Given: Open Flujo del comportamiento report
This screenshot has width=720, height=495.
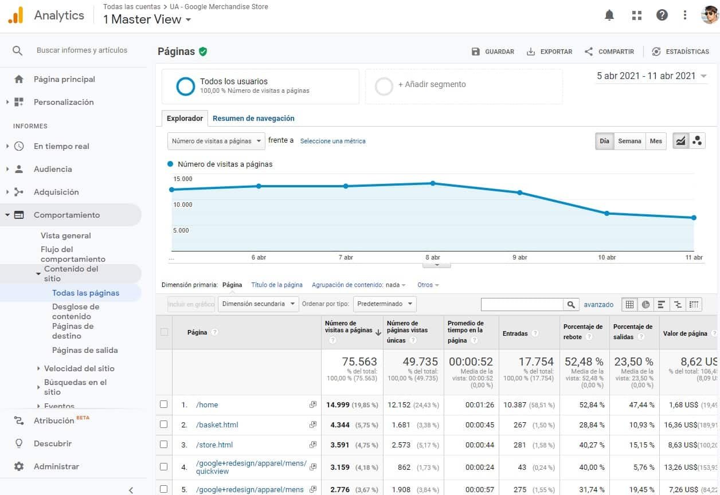Looking at the screenshot, I should click(73, 254).
